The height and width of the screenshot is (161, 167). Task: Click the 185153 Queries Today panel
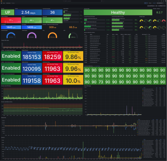point(32,56)
